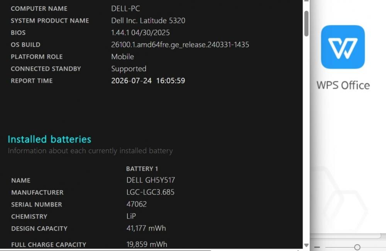
Task: Click the platform role value Mobile
Action: click(123, 57)
